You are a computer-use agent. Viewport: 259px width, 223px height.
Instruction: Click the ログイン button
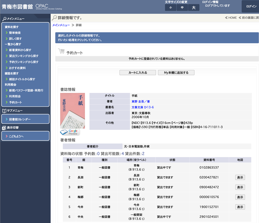[251, 7]
